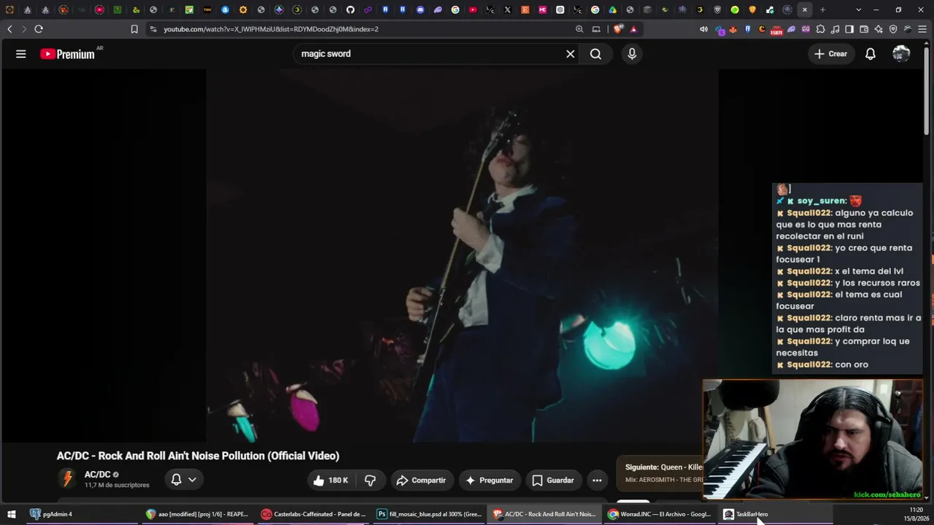Close the active browser tab
This screenshot has height=525, width=934.
pos(805,9)
